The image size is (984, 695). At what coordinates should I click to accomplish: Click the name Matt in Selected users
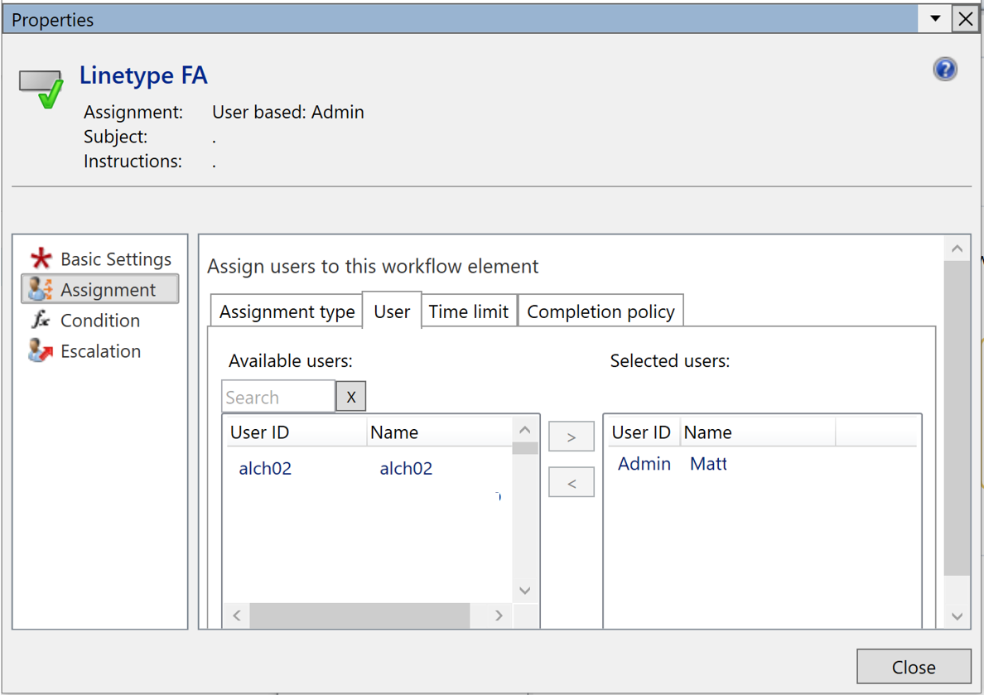click(708, 464)
